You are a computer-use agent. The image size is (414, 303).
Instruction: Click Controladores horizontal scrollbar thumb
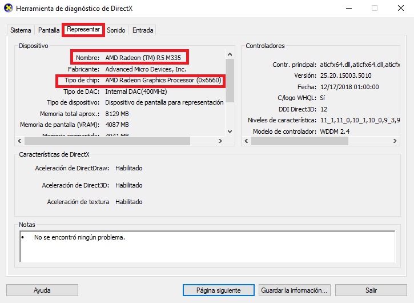pos(300,141)
